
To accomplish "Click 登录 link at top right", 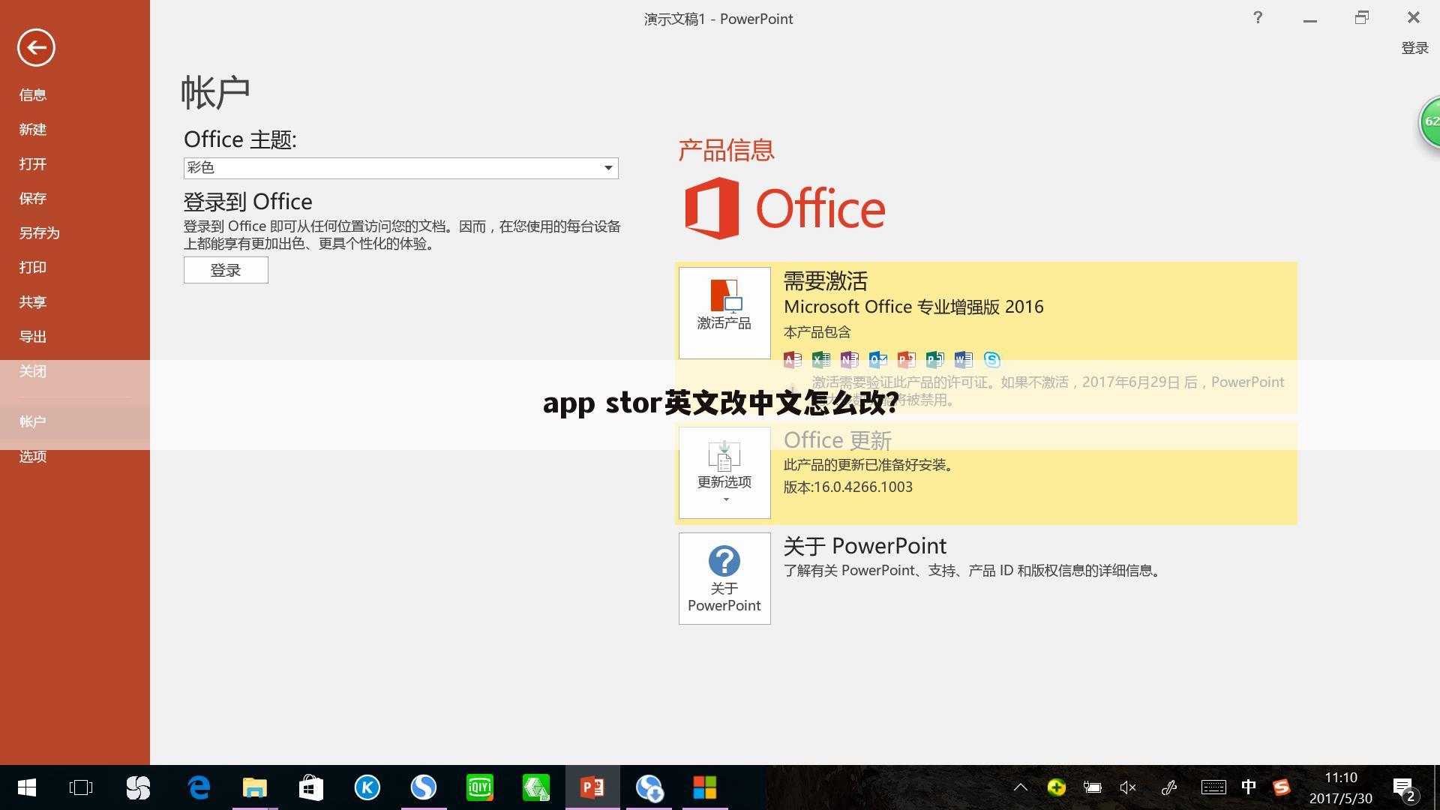I will 1414,48.
